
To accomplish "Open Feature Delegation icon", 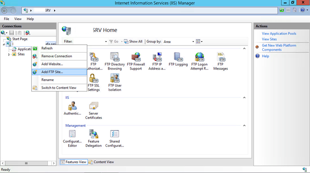I will 94,138.
